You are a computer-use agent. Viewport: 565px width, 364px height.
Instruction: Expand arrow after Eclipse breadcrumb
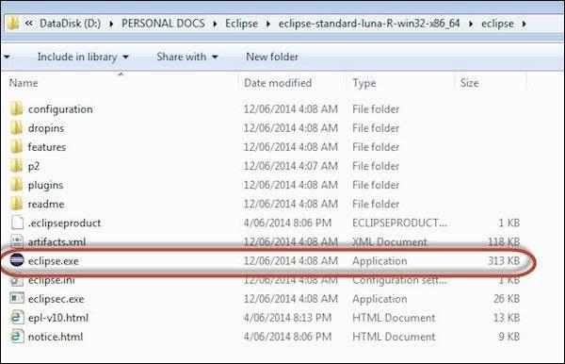pyautogui.click(x=268, y=24)
